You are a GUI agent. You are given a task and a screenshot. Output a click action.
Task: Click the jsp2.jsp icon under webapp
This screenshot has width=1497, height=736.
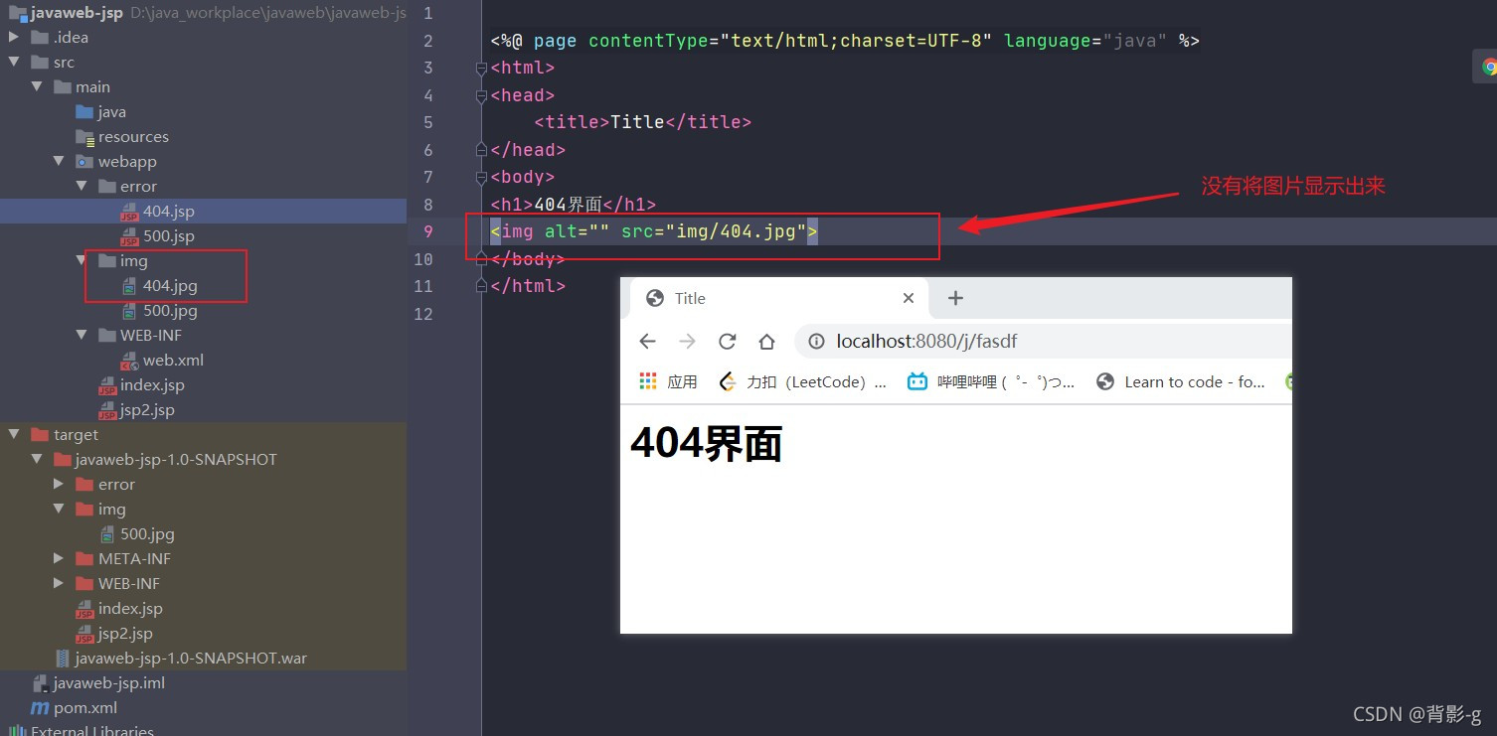107,410
